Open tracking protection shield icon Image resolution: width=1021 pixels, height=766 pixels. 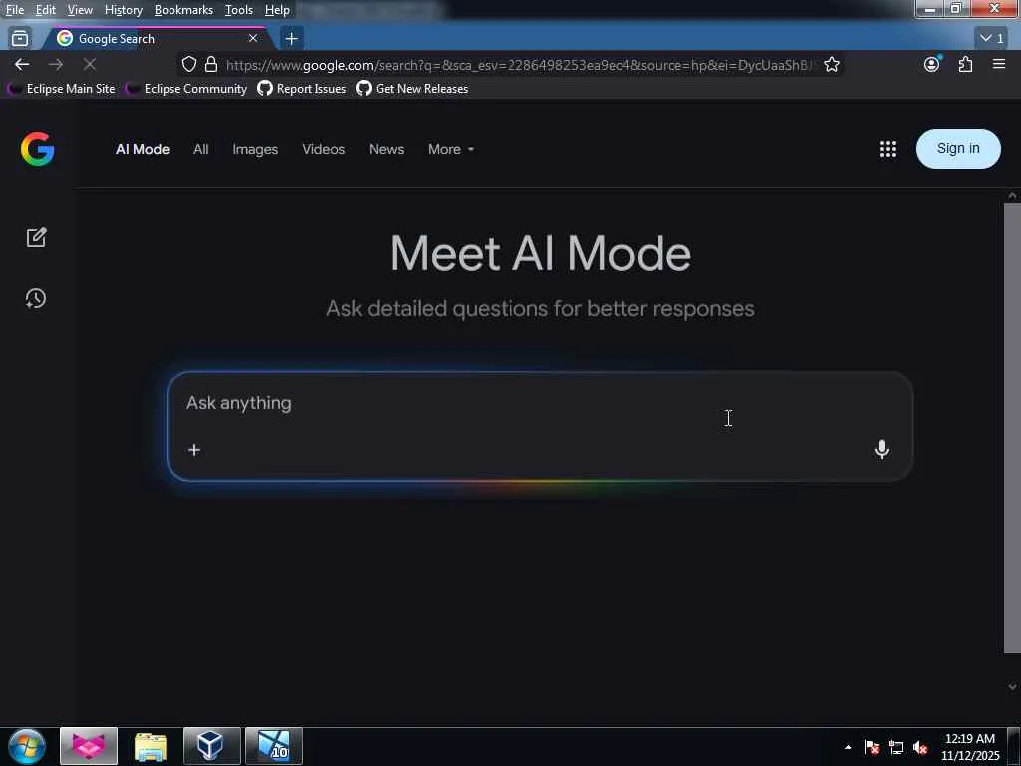point(188,65)
